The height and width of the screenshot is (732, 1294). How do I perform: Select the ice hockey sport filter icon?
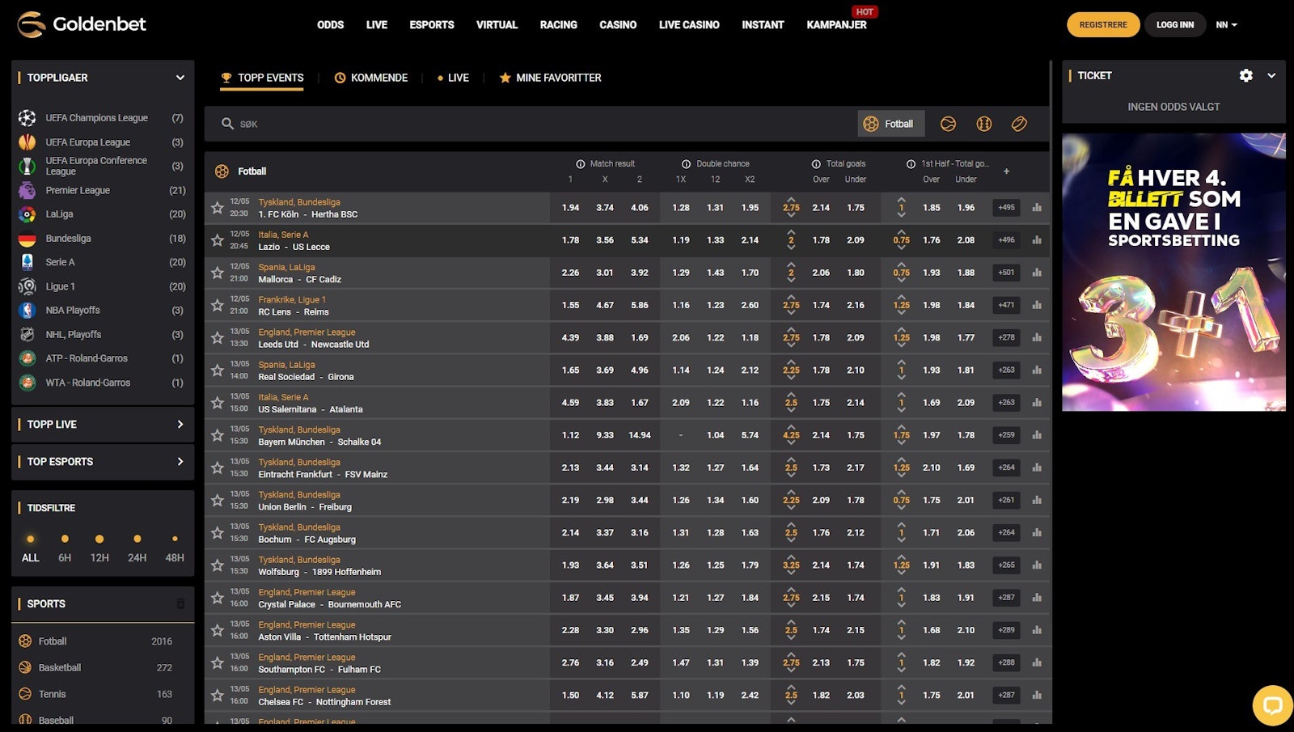tap(1019, 124)
